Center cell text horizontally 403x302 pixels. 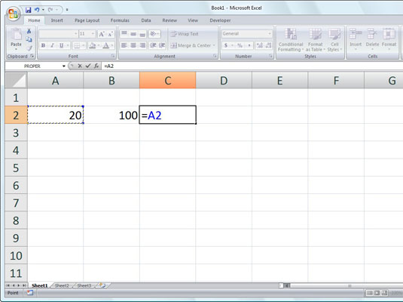point(133,45)
